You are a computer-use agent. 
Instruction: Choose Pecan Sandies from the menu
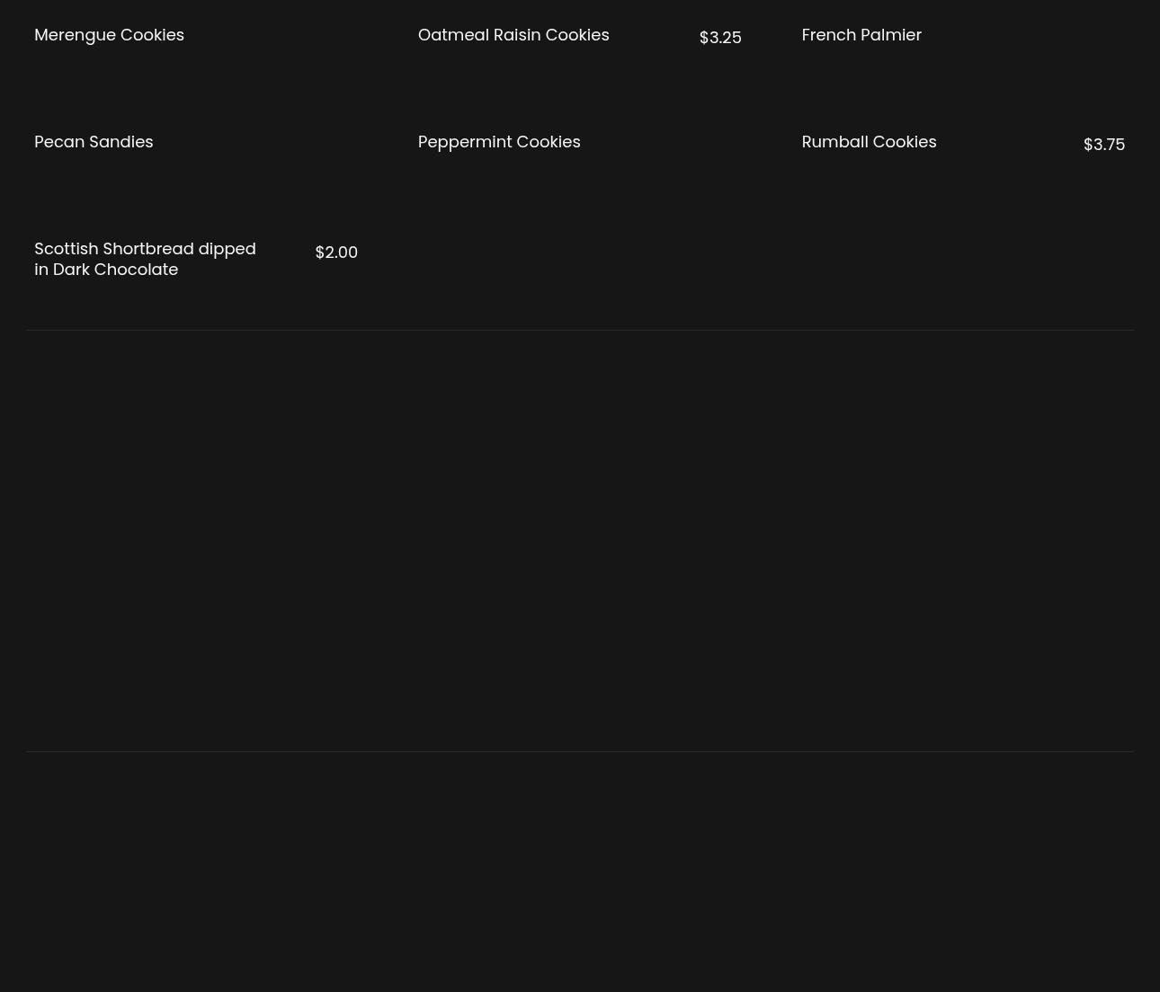[x=94, y=142]
